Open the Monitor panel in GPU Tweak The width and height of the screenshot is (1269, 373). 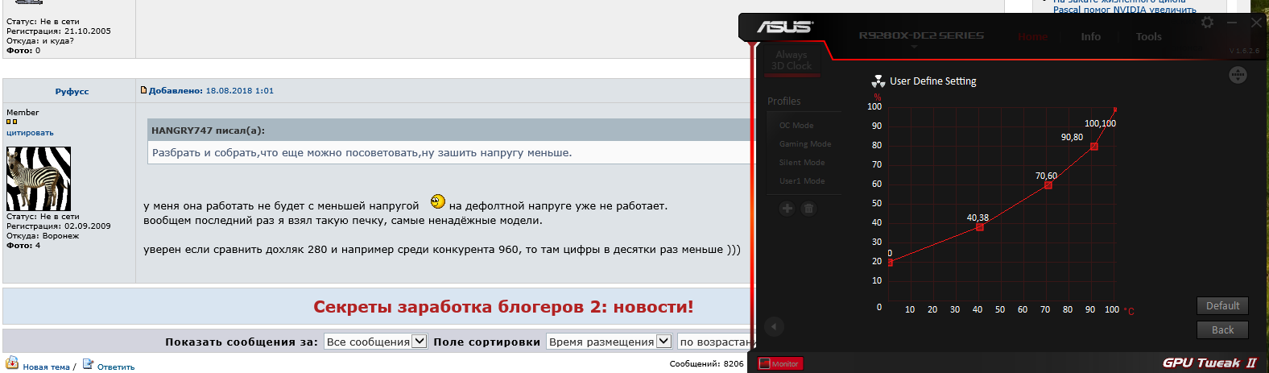pyautogui.click(x=779, y=363)
